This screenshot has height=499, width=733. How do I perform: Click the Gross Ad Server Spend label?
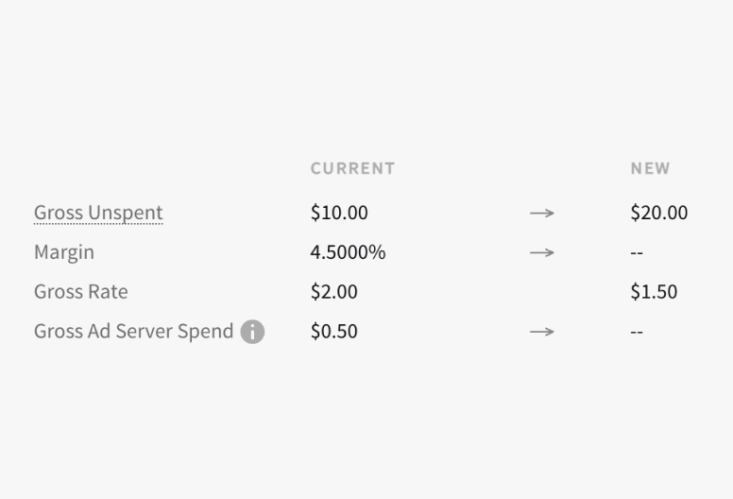coord(133,332)
